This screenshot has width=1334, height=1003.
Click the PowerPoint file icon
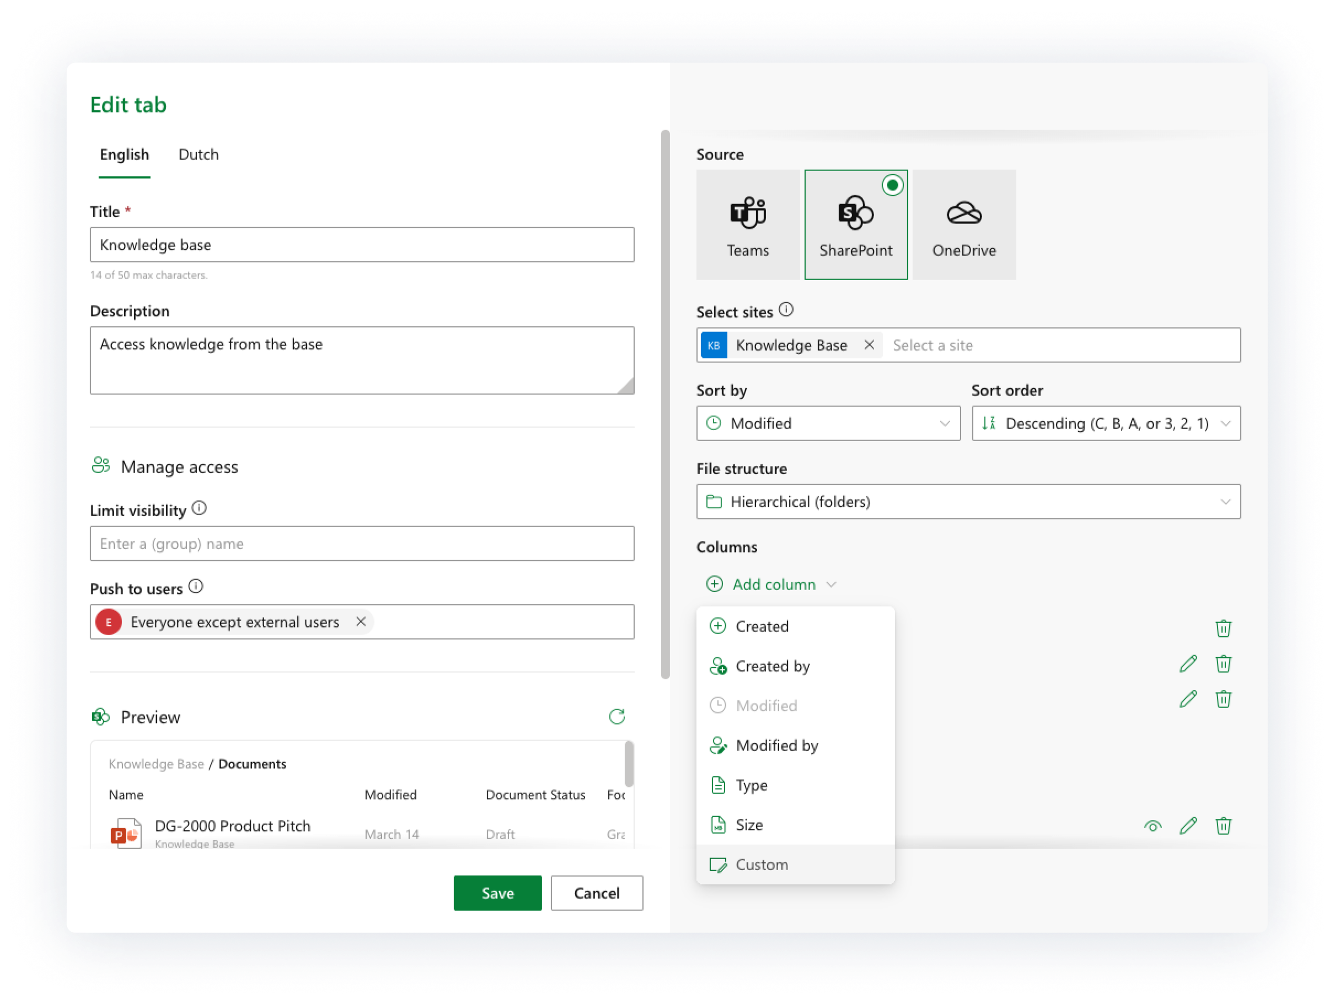(126, 834)
